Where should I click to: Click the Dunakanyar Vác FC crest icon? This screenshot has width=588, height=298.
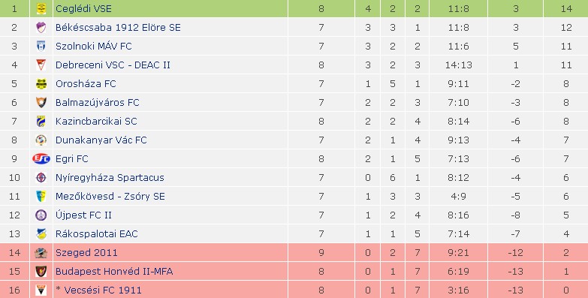(41, 140)
